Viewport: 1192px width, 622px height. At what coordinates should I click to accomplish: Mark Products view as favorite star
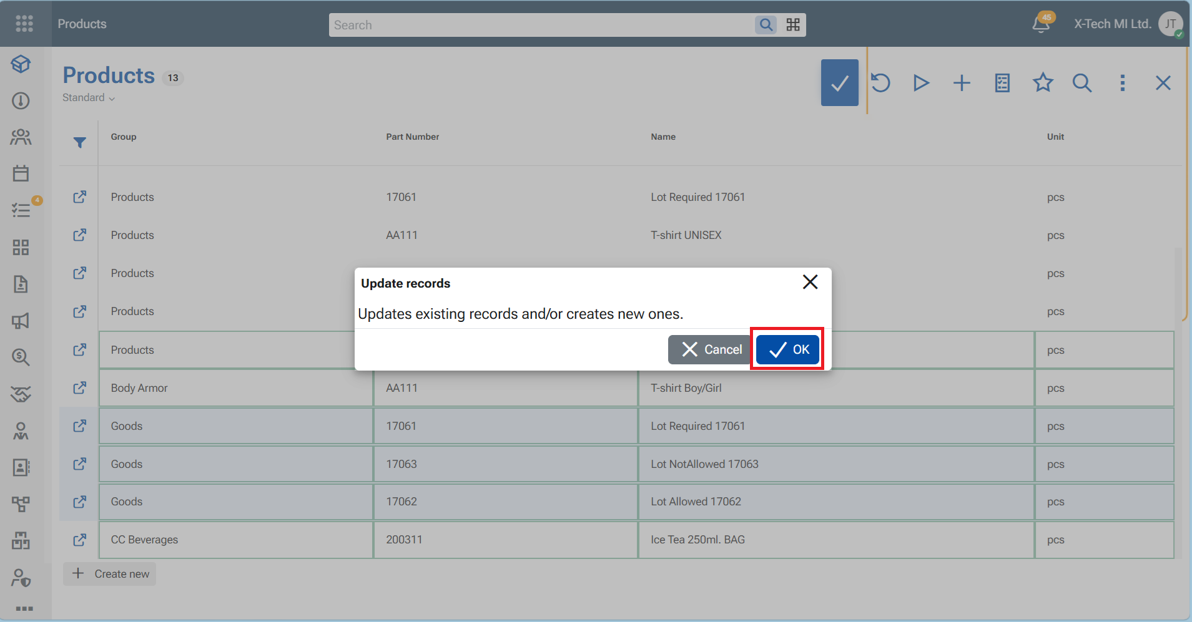click(1043, 82)
